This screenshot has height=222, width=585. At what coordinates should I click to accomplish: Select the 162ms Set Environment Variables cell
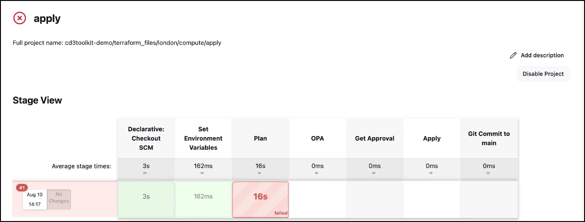[x=203, y=197]
